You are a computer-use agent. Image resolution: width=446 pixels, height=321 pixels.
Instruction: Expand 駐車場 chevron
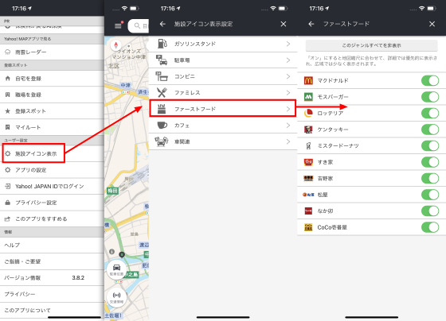click(x=288, y=60)
